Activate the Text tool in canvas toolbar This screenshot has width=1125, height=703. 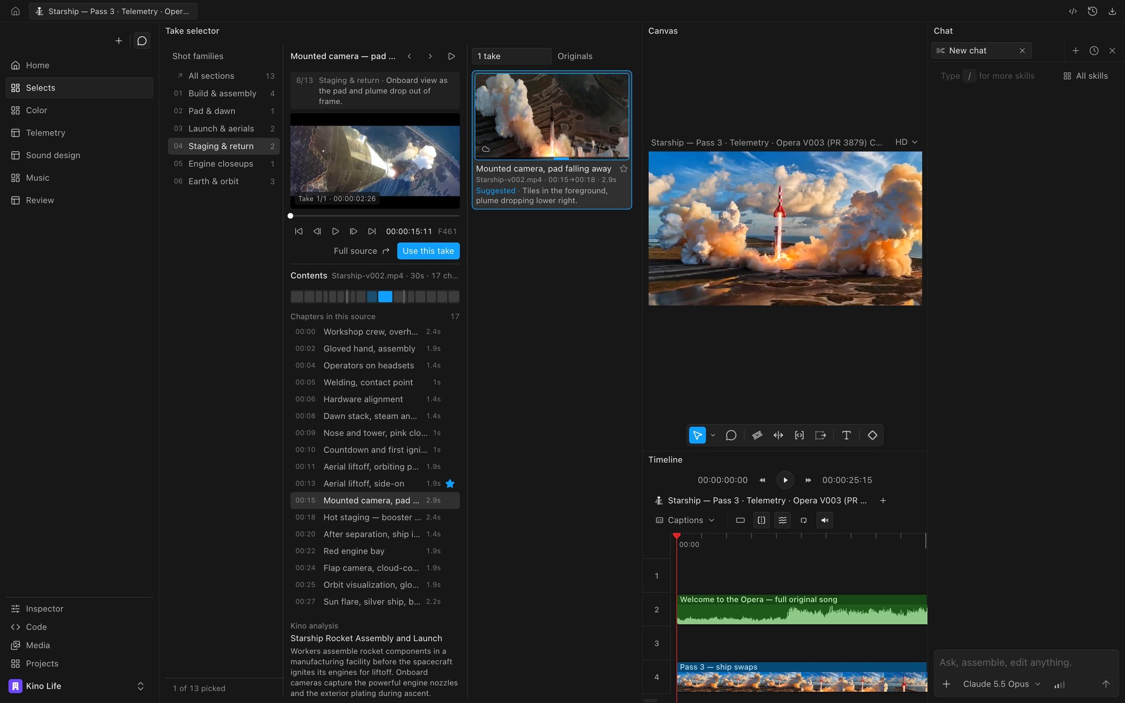(x=846, y=435)
